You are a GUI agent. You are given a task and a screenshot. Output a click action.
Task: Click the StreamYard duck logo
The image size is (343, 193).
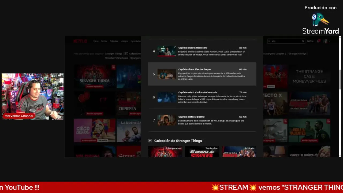tap(320, 20)
